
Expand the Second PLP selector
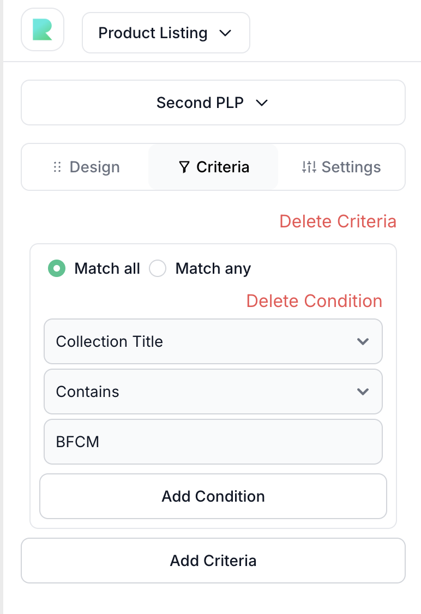[x=213, y=103]
